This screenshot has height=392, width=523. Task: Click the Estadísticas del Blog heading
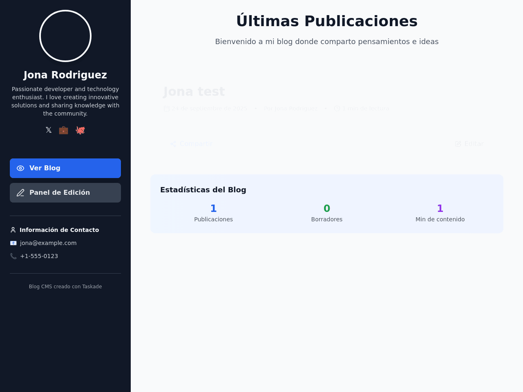pyautogui.click(x=203, y=190)
